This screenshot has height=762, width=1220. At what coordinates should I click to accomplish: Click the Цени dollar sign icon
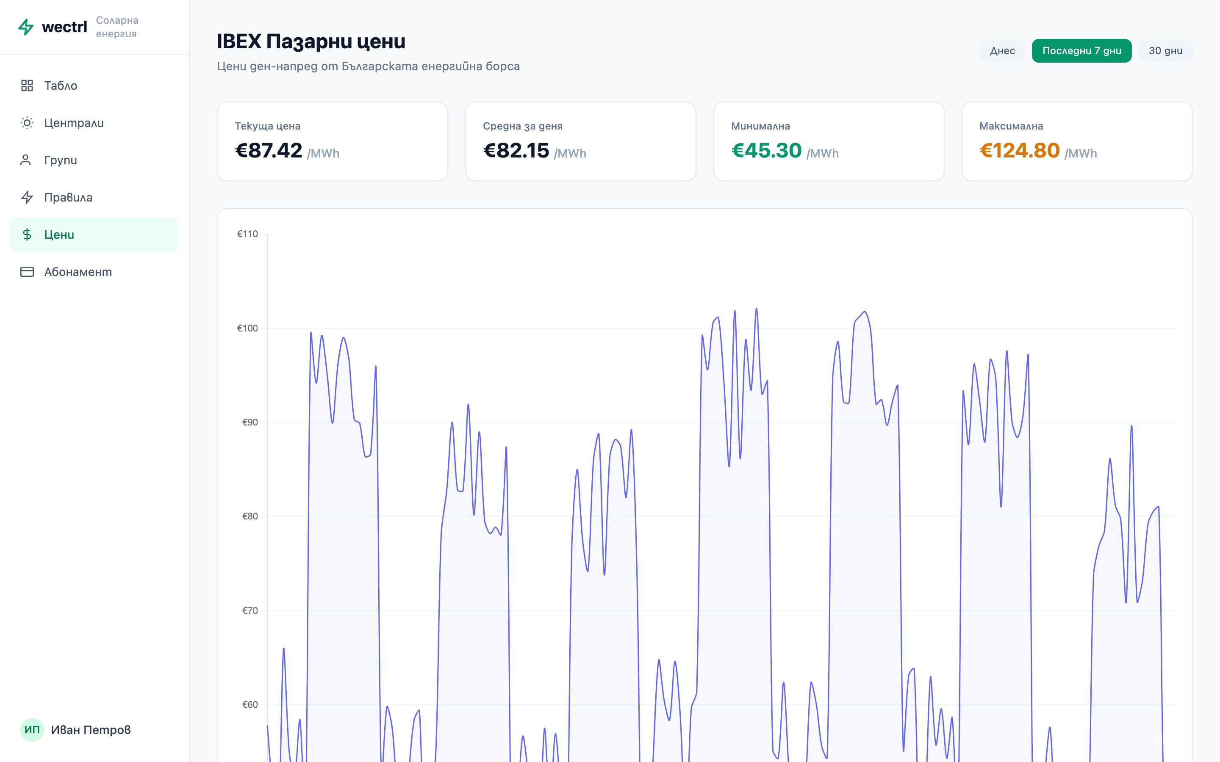[x=28, y=235]
